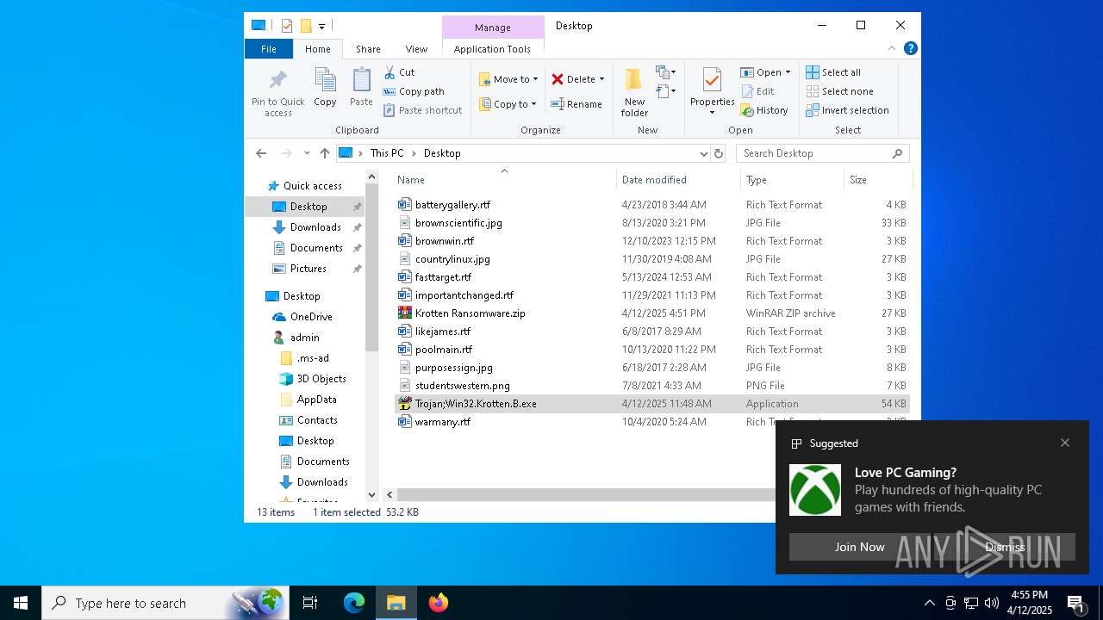Screen dimensions: 1103x620
Task: Select Trojan;Win32.Krotten.B.exe file
Action: pos(651,404)
